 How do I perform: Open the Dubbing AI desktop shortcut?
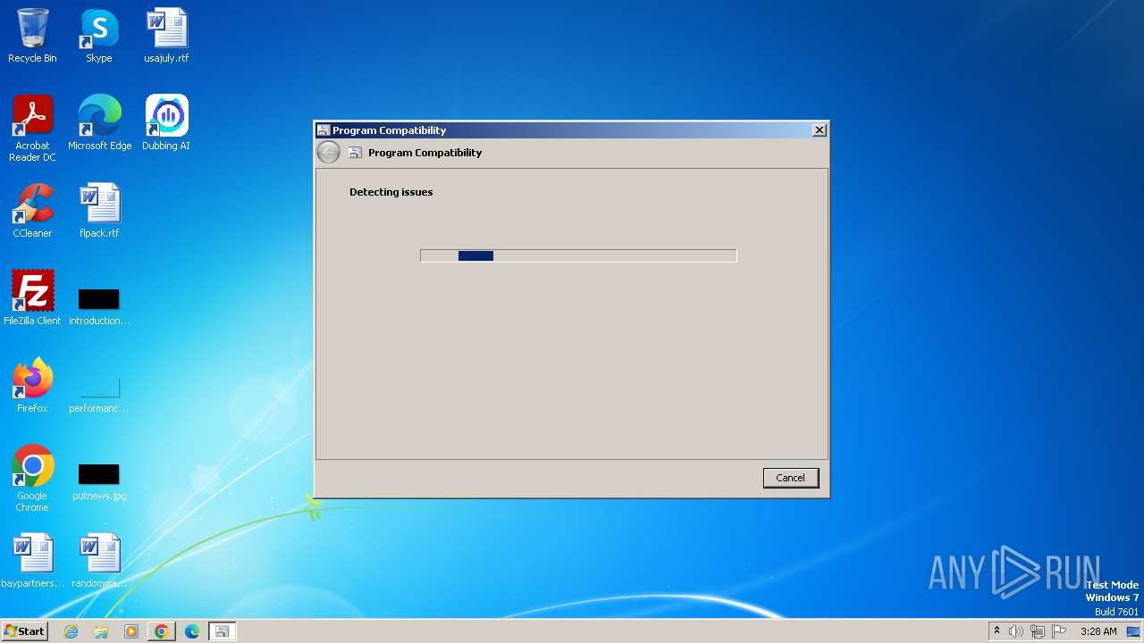166,123
